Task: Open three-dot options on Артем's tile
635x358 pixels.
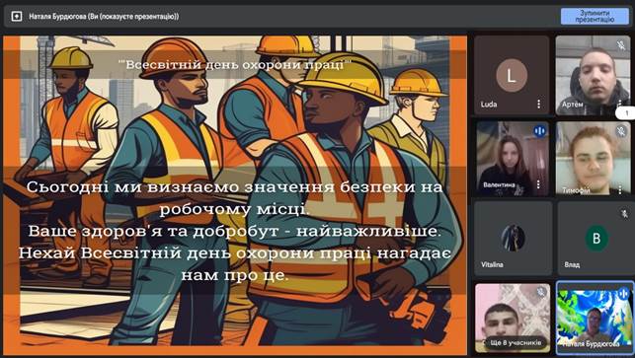Action: [x=620, y=104]
